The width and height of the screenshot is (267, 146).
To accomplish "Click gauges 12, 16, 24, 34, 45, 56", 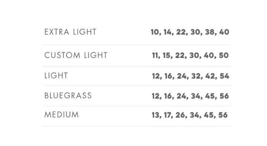I will 190,96.
